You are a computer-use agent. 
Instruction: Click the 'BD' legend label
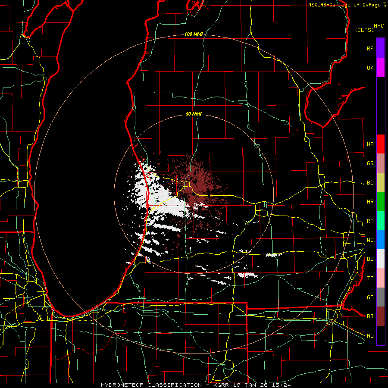click(x=370, y=183)
